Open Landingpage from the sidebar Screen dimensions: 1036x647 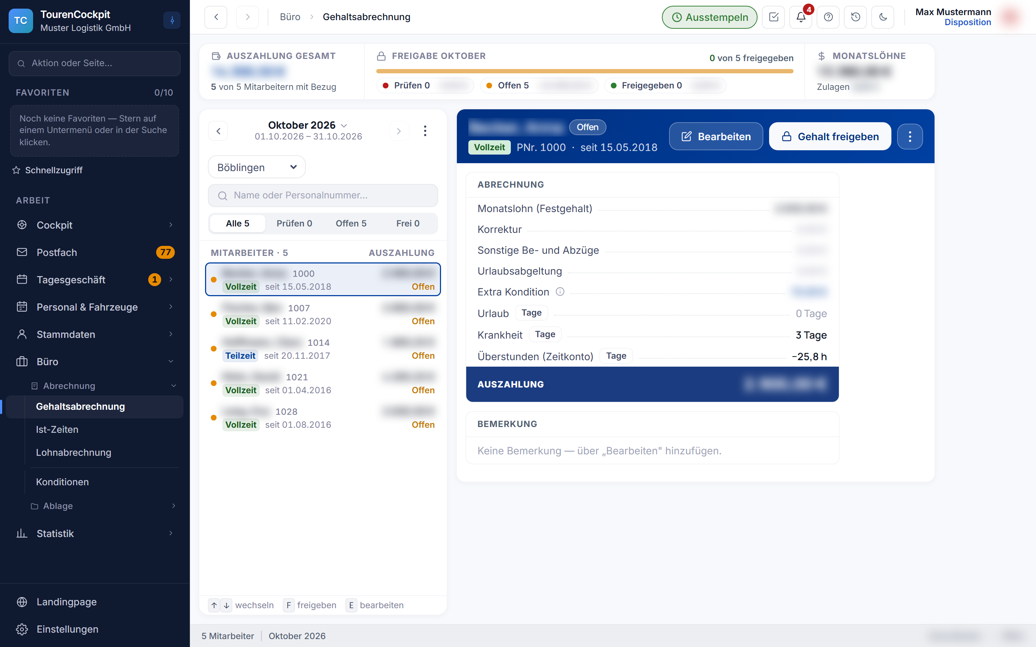[95, 602]
